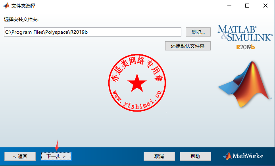Click the MATLAB icon in title bar
Screen dimensions: 275x166
click(6, 6)
